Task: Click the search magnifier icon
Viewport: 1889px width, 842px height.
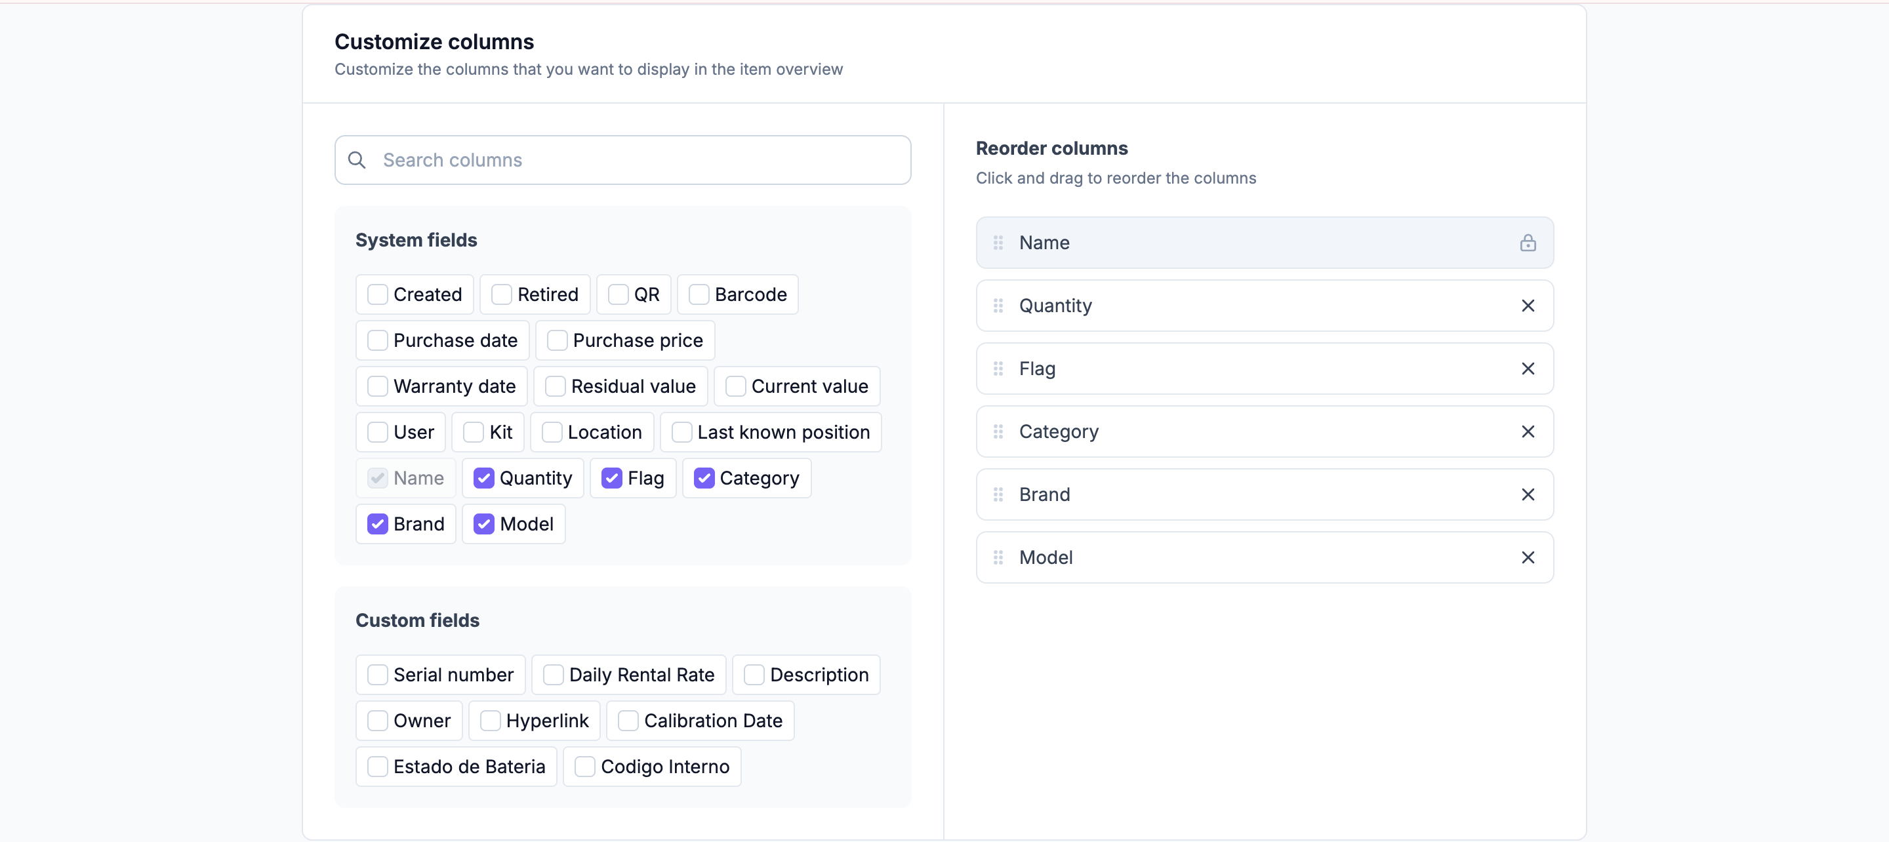Action: pos(356,160)
